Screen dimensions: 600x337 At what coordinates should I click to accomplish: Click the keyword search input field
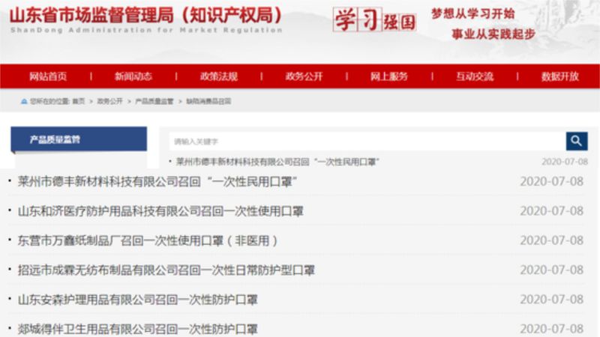coord(367,142)
